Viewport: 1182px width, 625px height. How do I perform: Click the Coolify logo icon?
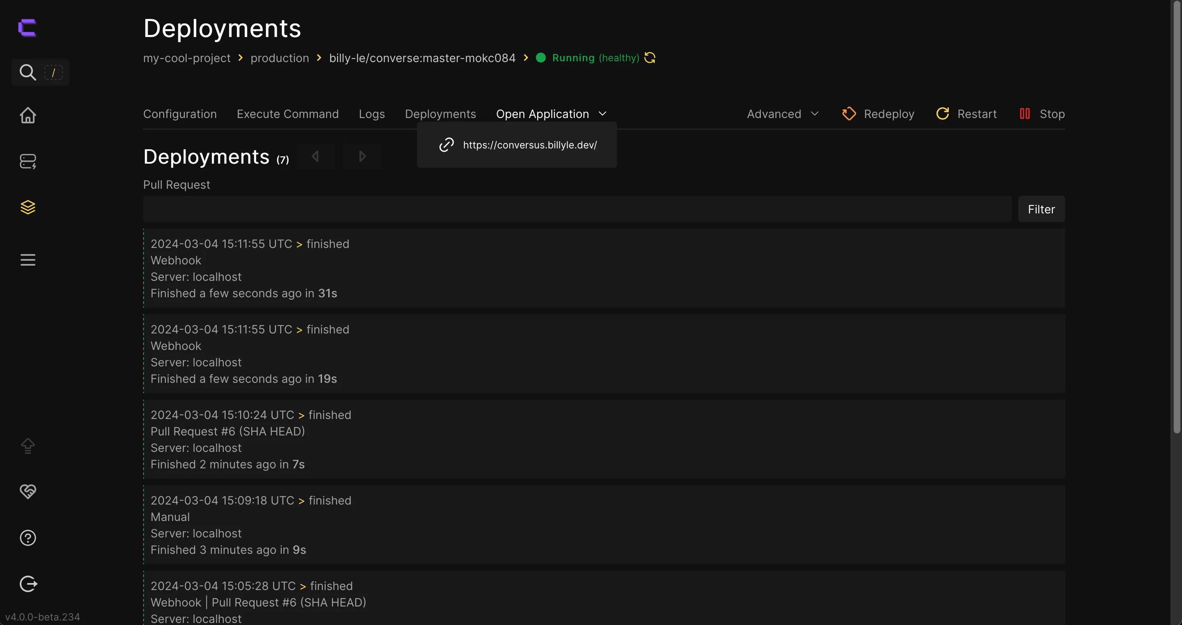(x=27, y=28)
